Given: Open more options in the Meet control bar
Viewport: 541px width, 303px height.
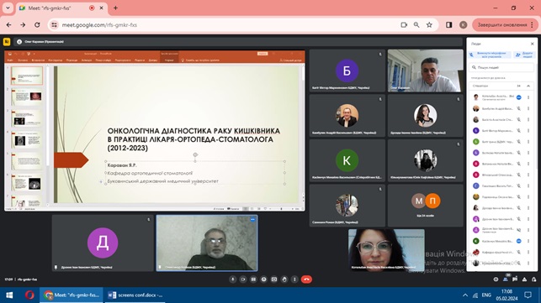Looking at the screenshot, I should (x=294, y=279).
